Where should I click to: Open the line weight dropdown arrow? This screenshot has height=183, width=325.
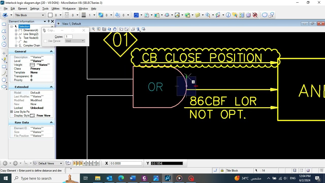coord(94,15)
